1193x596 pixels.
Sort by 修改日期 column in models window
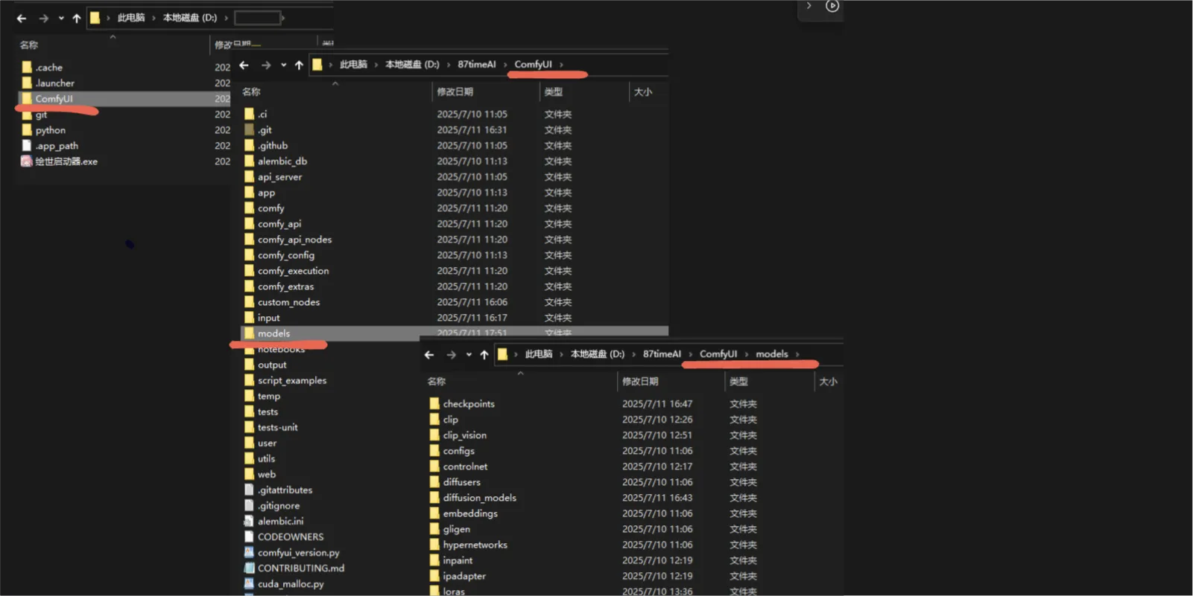640,382
